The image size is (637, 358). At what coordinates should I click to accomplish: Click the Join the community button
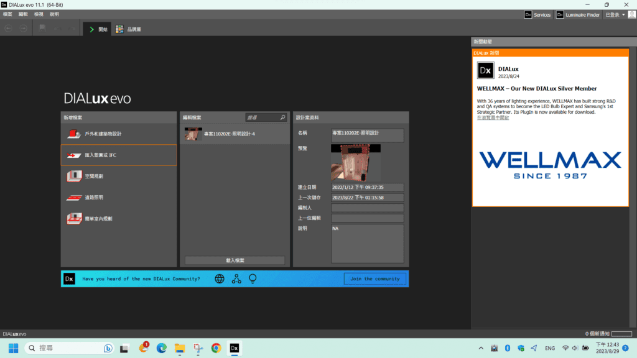pos(375,279)
